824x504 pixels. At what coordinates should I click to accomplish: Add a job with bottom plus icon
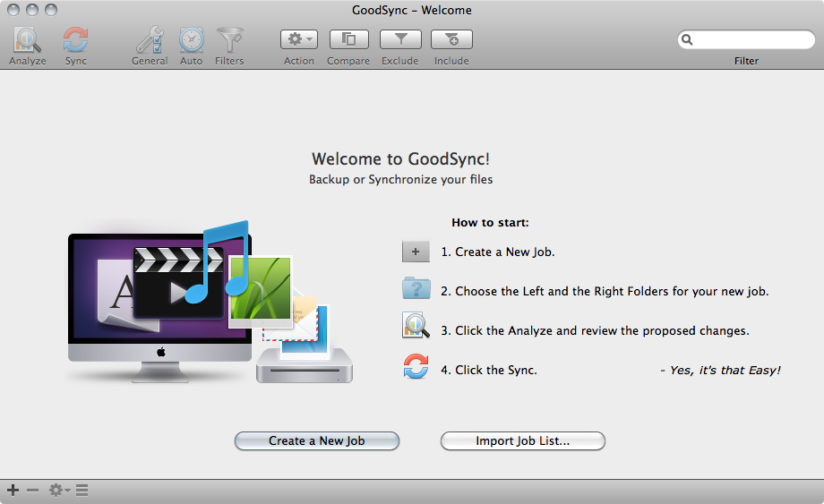[x=13, y=491]
